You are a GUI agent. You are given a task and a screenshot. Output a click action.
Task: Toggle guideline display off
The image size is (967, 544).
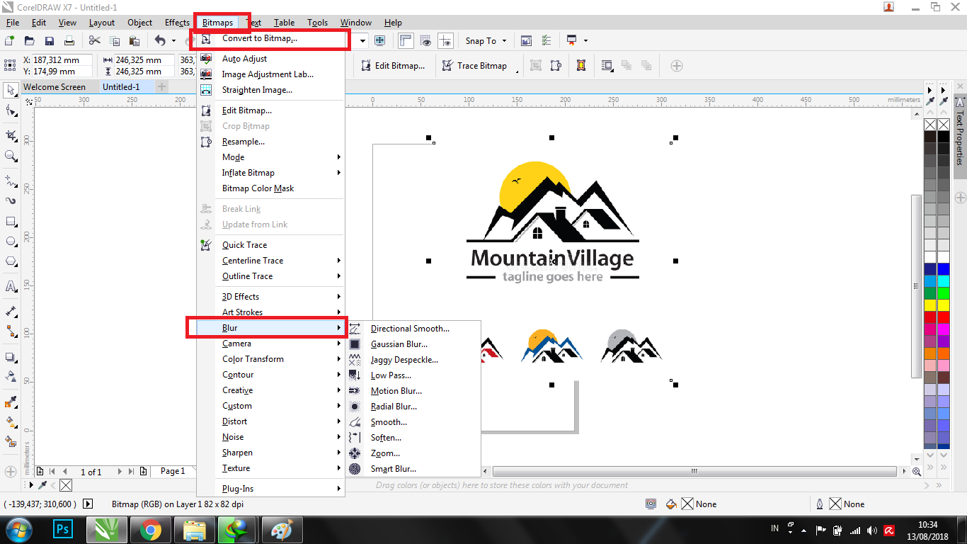tap(445, 40)
